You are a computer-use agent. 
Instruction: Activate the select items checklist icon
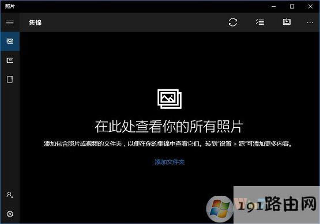point(260,22)
